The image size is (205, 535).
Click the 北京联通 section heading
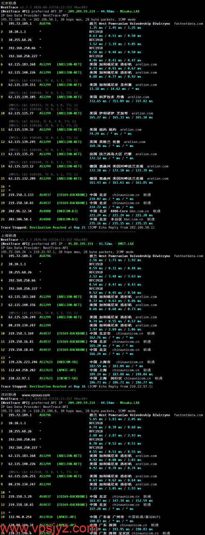point(8,3)
